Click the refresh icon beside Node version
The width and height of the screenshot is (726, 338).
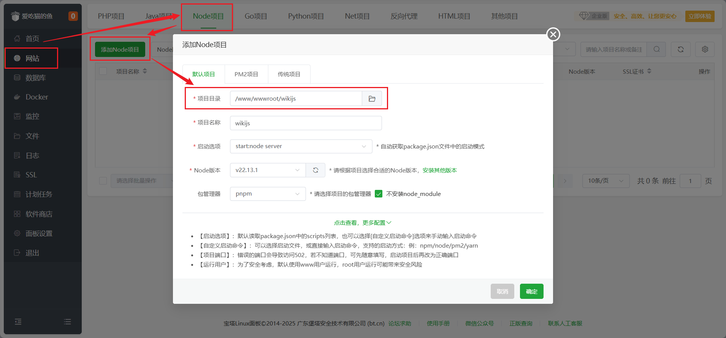tap(315, 170)
